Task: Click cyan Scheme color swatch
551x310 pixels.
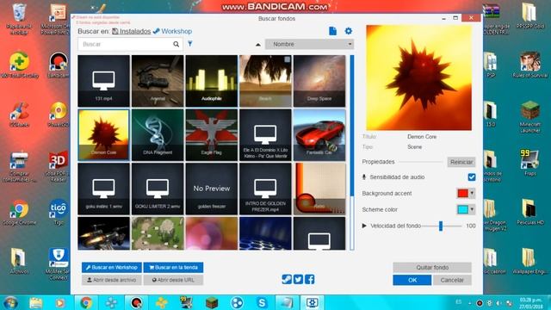Action: pyautogui.click(x=463, y=209)
